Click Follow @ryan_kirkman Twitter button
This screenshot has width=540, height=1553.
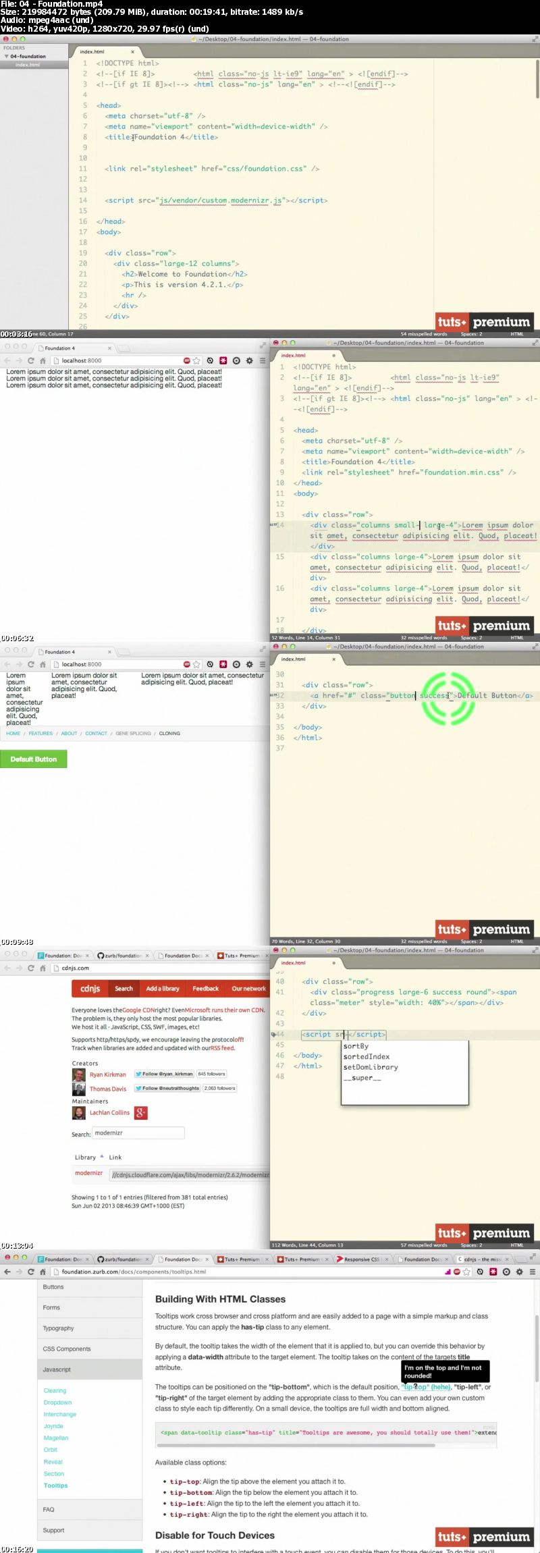pos(164,1074)
